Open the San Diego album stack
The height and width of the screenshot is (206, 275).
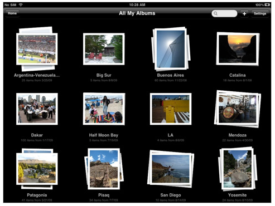pos(171,169)
